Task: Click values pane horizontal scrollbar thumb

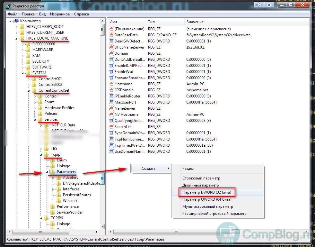Action: (x=176, y=232)
